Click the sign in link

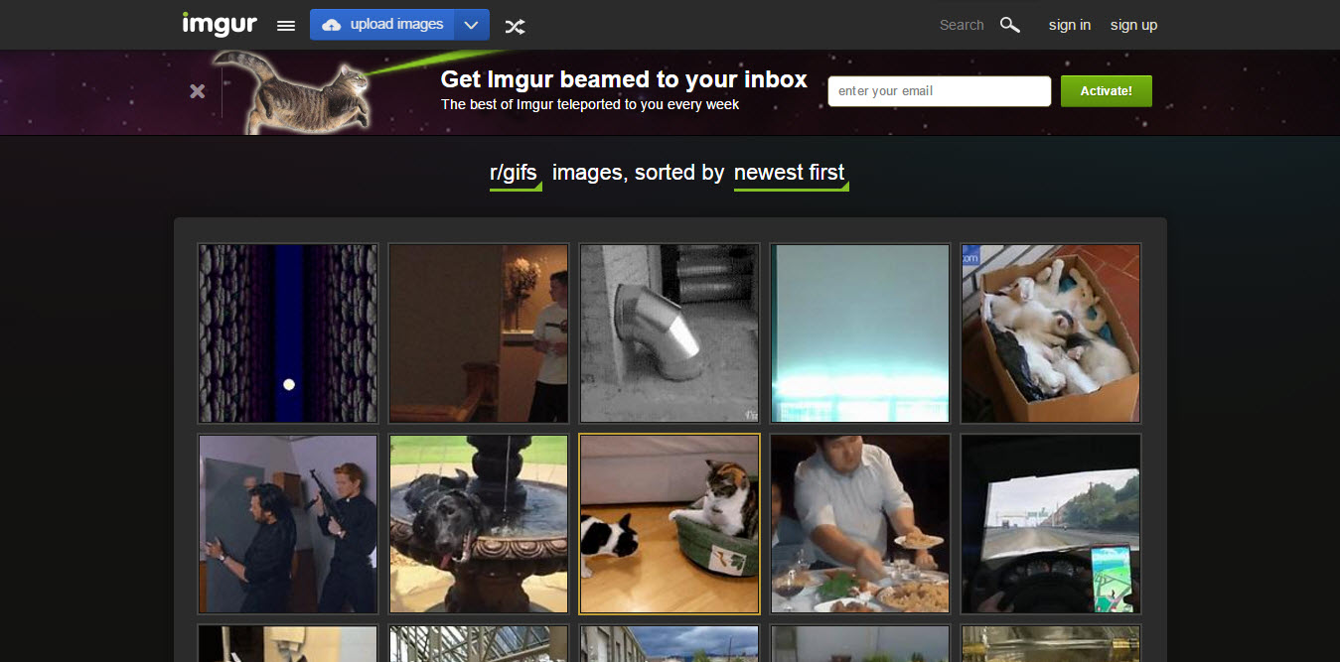[1069, 25]
